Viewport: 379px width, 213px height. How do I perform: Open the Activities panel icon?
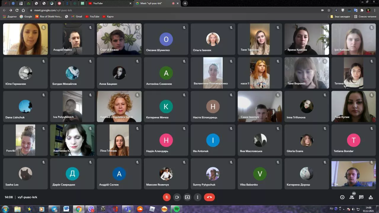coord(371,197)
